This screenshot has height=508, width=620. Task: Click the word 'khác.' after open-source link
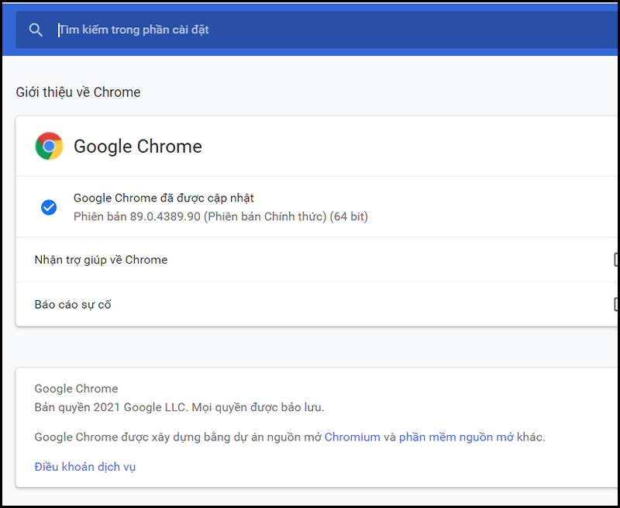[531, 437]
